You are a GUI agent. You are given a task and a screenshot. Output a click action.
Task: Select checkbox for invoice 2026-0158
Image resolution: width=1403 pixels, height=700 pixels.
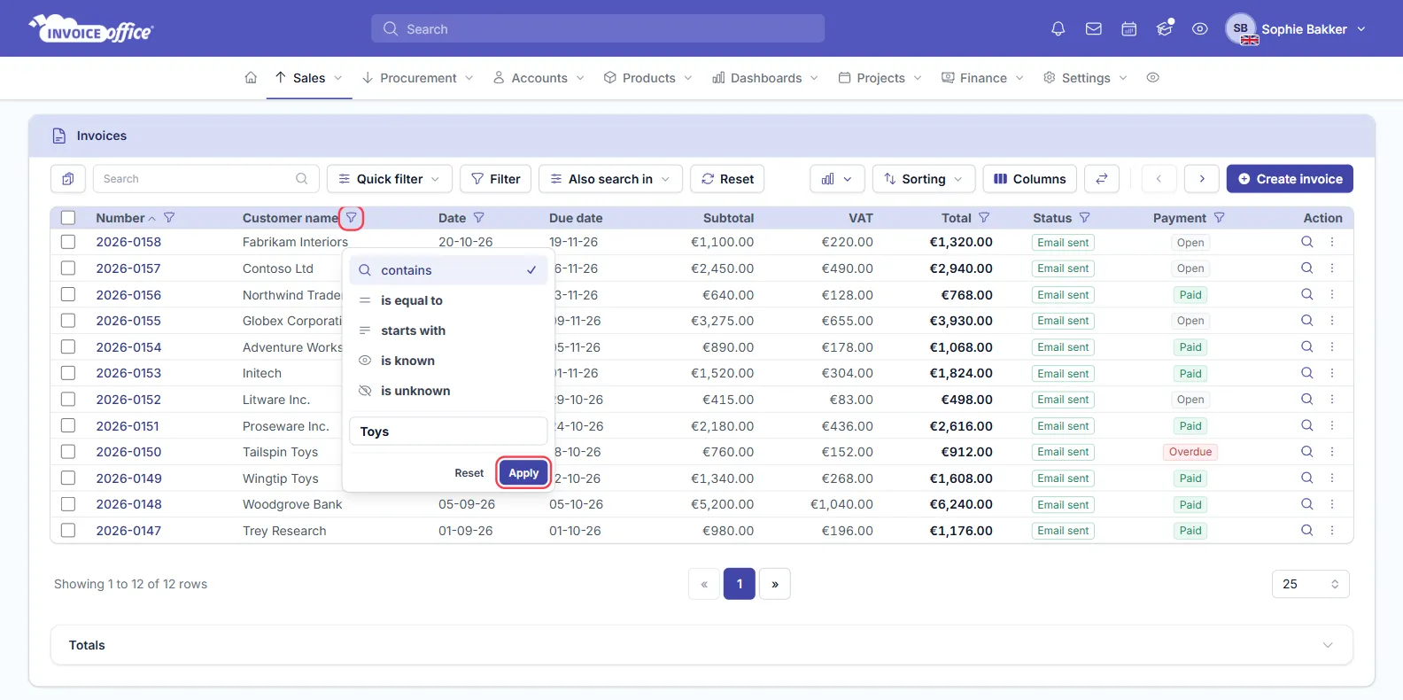coord(68,242)
